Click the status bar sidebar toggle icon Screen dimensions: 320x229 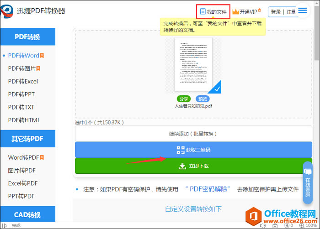5,225
